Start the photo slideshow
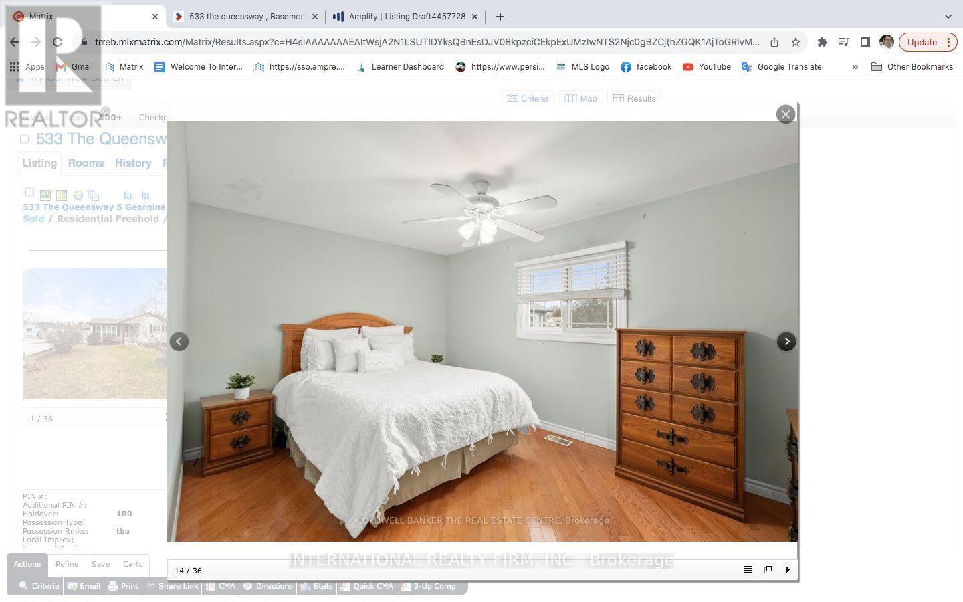Image resolution: width=963 pixels, height=602 pixels. (788, 570)
